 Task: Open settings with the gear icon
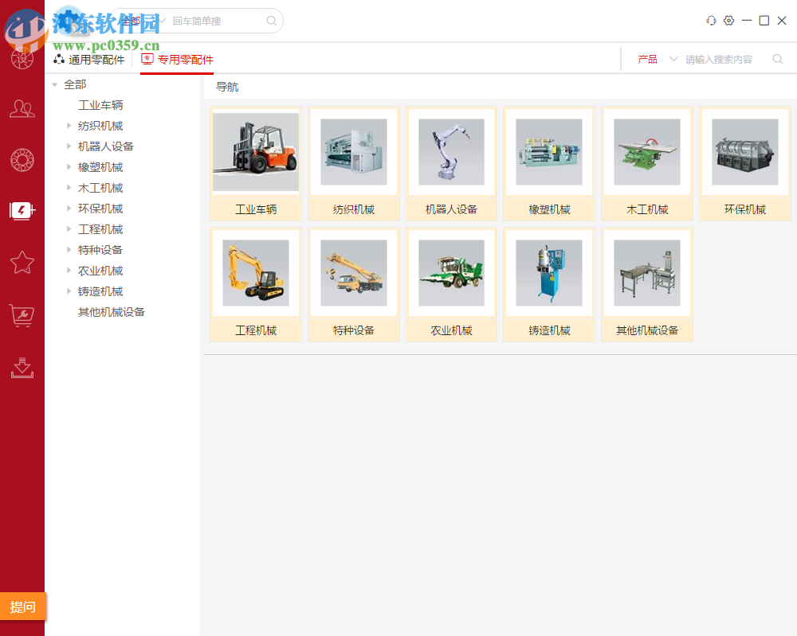point(728,21)
